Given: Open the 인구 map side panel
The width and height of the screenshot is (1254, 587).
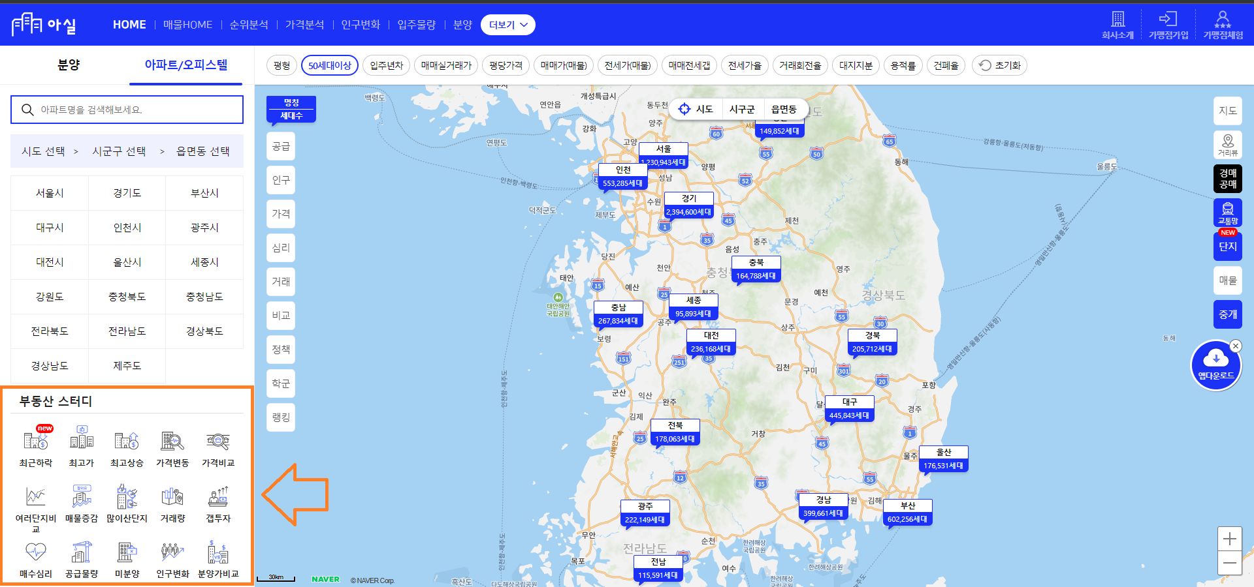Looking at the screenshot, I should tap(281, 180).
